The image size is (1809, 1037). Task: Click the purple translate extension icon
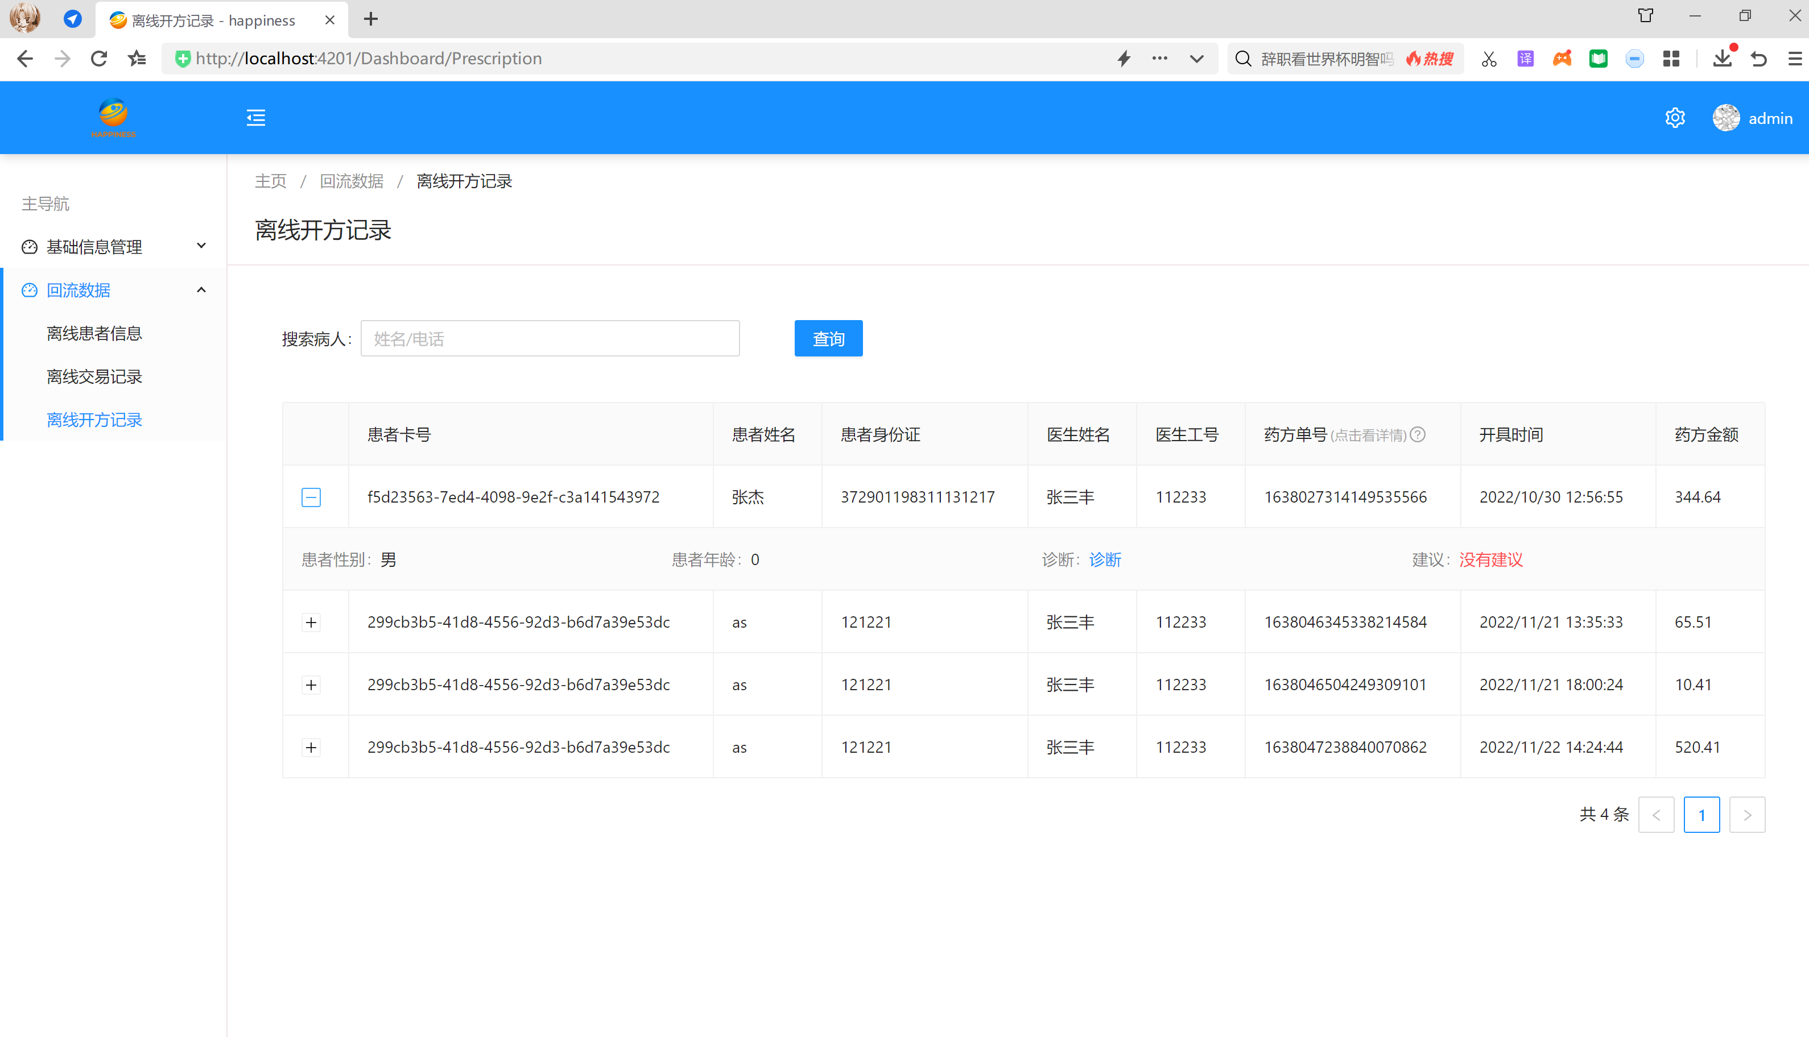pyautogui.click(x=1526, y=59)
